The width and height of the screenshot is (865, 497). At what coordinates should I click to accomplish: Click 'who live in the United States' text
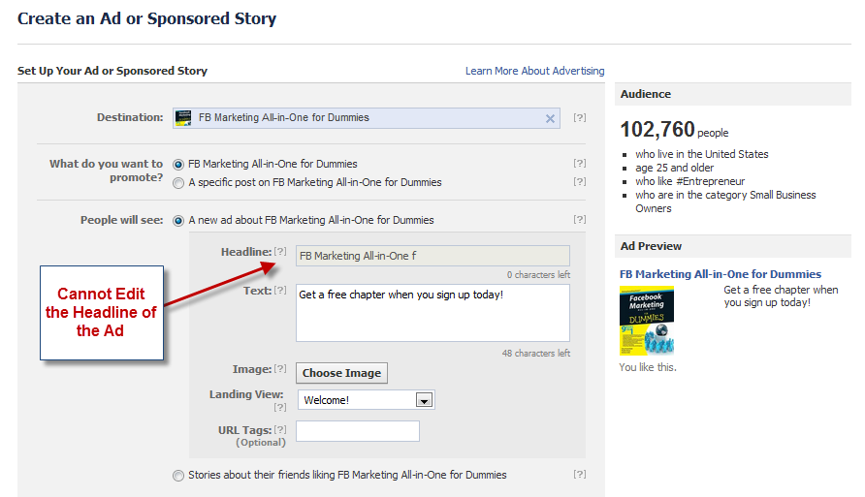point(702,154)
